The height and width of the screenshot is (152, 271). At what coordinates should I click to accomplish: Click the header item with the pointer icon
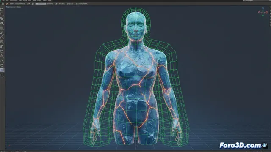60,4
